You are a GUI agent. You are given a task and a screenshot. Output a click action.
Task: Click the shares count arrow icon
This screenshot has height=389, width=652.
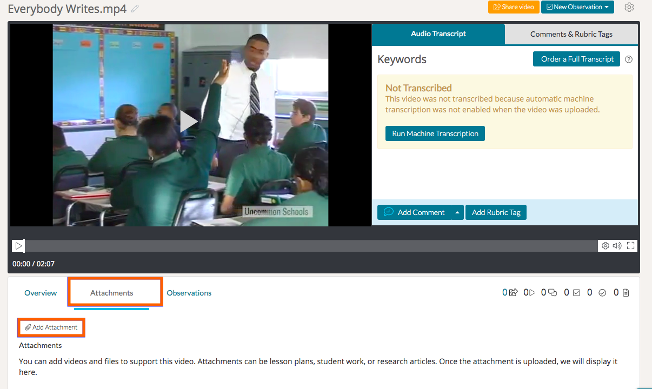pyautogui.click(x=513, y=293)
